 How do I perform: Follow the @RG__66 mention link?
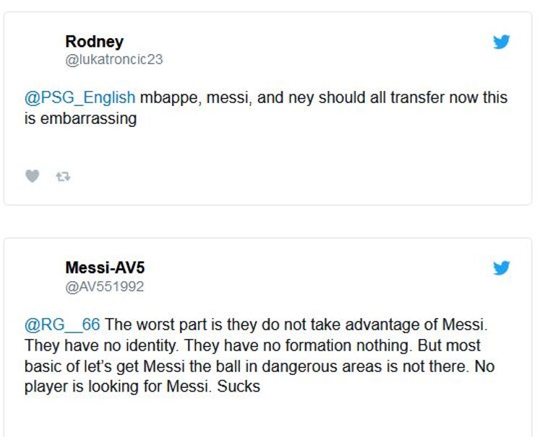tap(62, 325)
